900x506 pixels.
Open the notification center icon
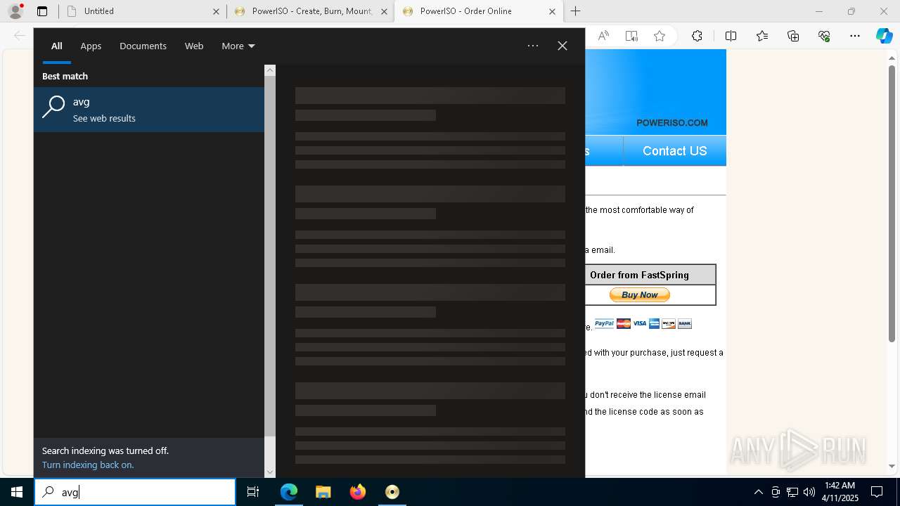tap(877, 492)
